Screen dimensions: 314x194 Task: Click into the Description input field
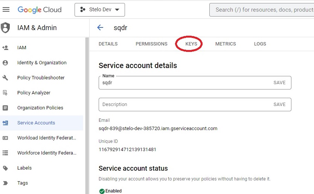point(181,105)
